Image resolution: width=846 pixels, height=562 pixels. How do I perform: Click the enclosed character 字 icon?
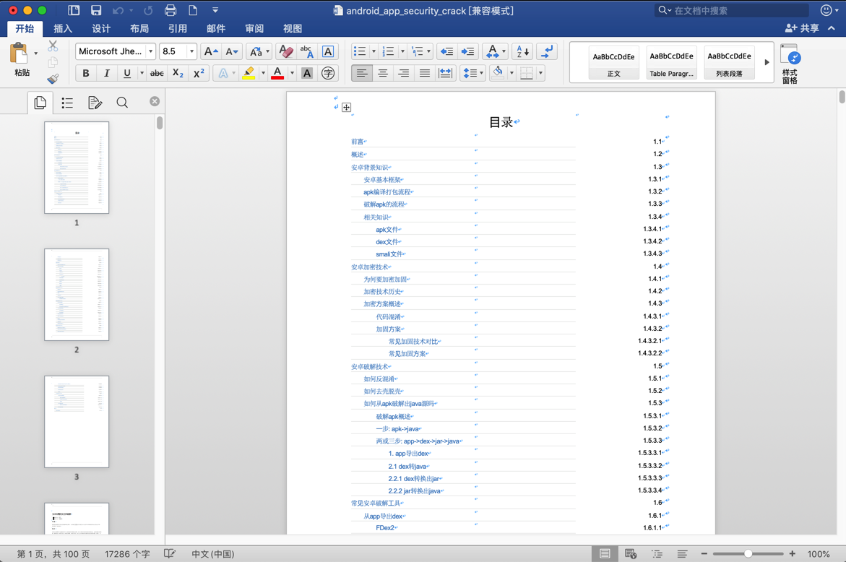(x=327, y=73)
